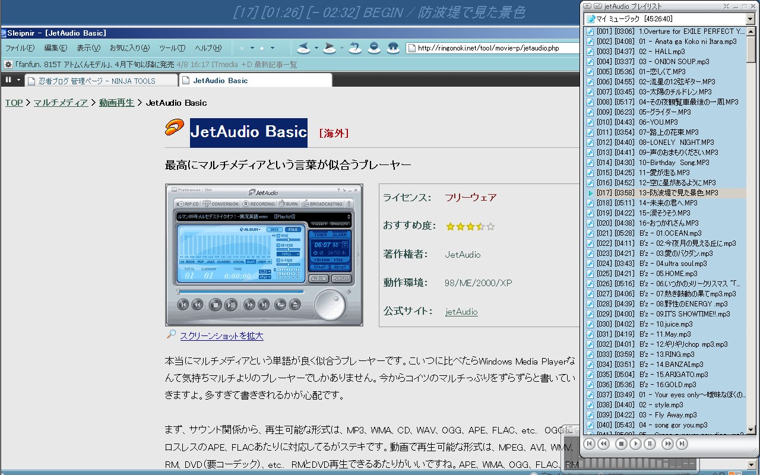Click the fanfun. 815T news headline
Image resolution: width=760 pixels, height=475 pixels.
[x=95, y=64]
